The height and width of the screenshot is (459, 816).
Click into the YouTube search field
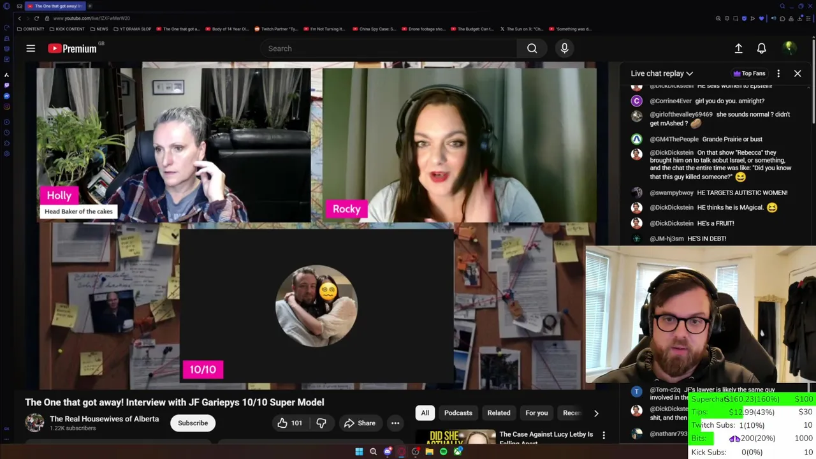click(389, 48)
